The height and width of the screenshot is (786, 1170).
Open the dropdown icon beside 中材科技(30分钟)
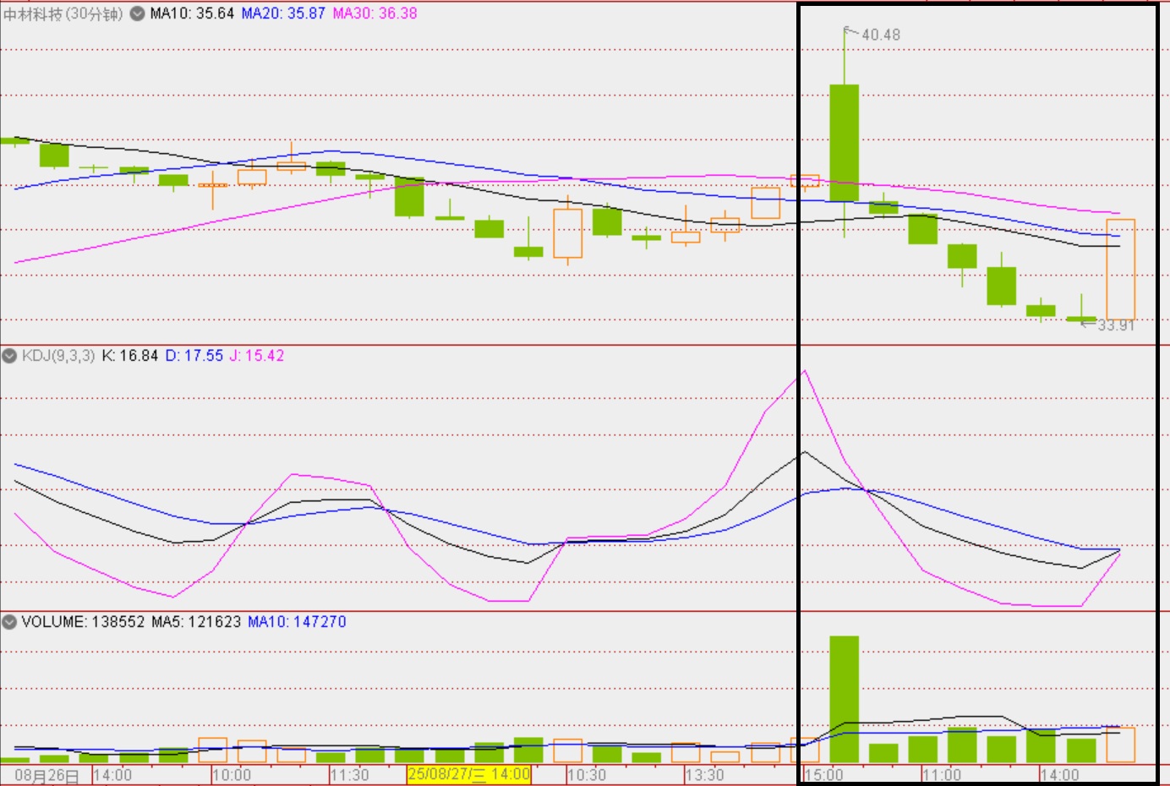pos(137,14)
